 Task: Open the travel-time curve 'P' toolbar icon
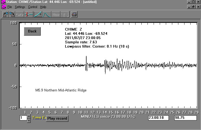click(38, 15)
